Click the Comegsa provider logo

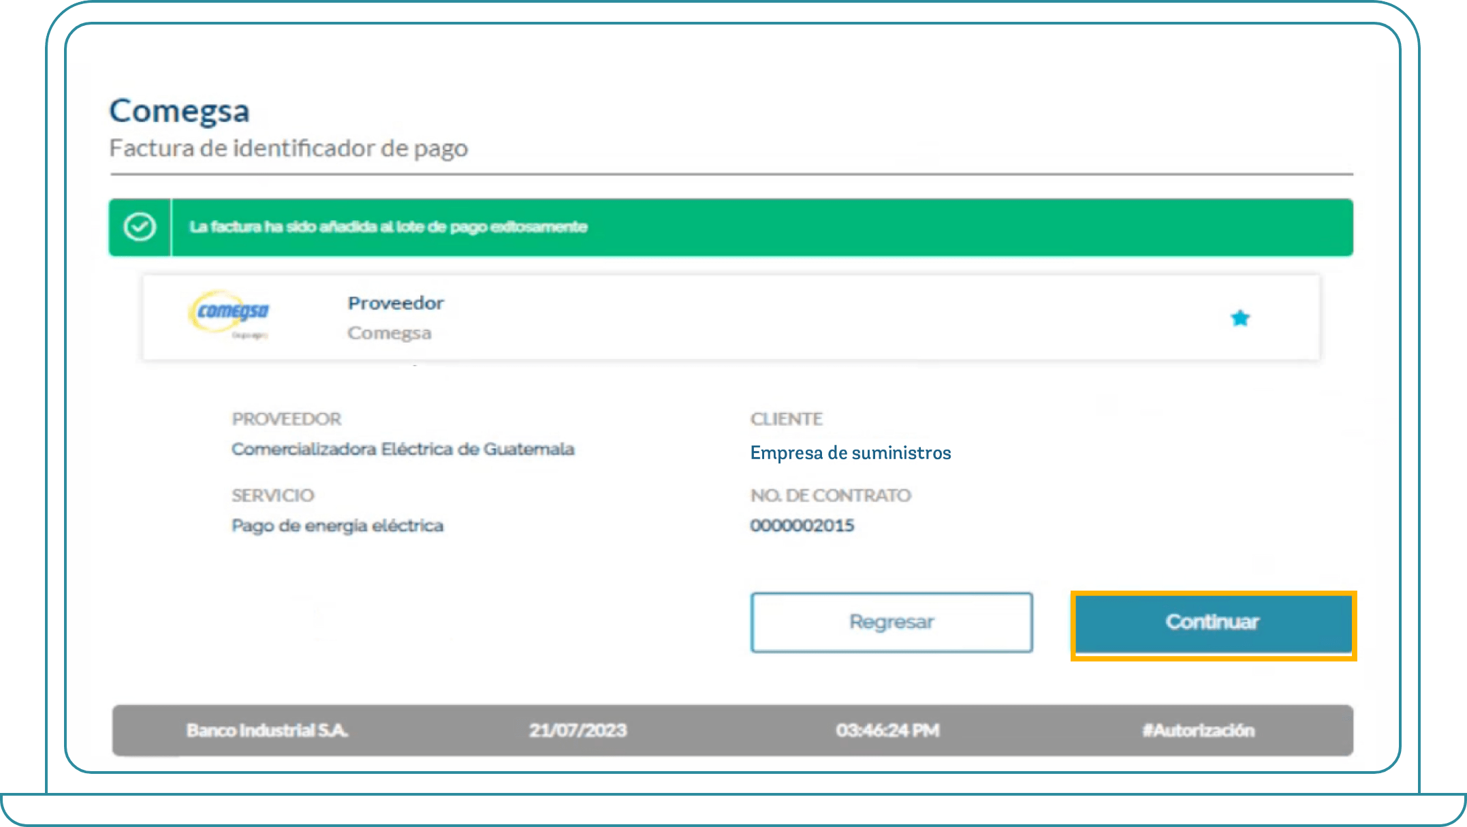click(x=229, y=314)
